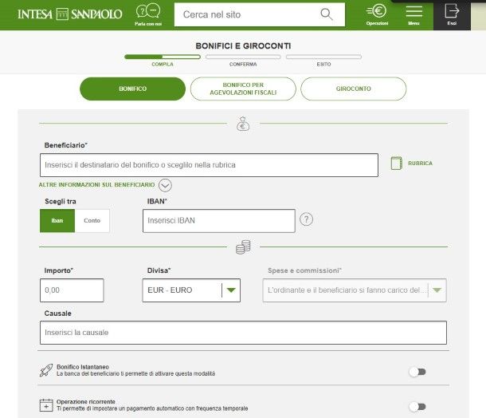Click the Beneficiario input field
This screenshot has height=418, width=486.
tap(209, 165)
